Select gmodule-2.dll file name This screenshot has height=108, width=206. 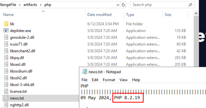[22, 37]
